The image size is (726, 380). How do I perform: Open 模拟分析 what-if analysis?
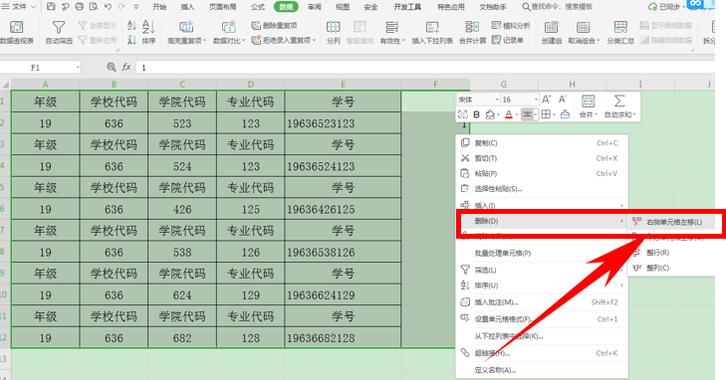pos(511,26)
